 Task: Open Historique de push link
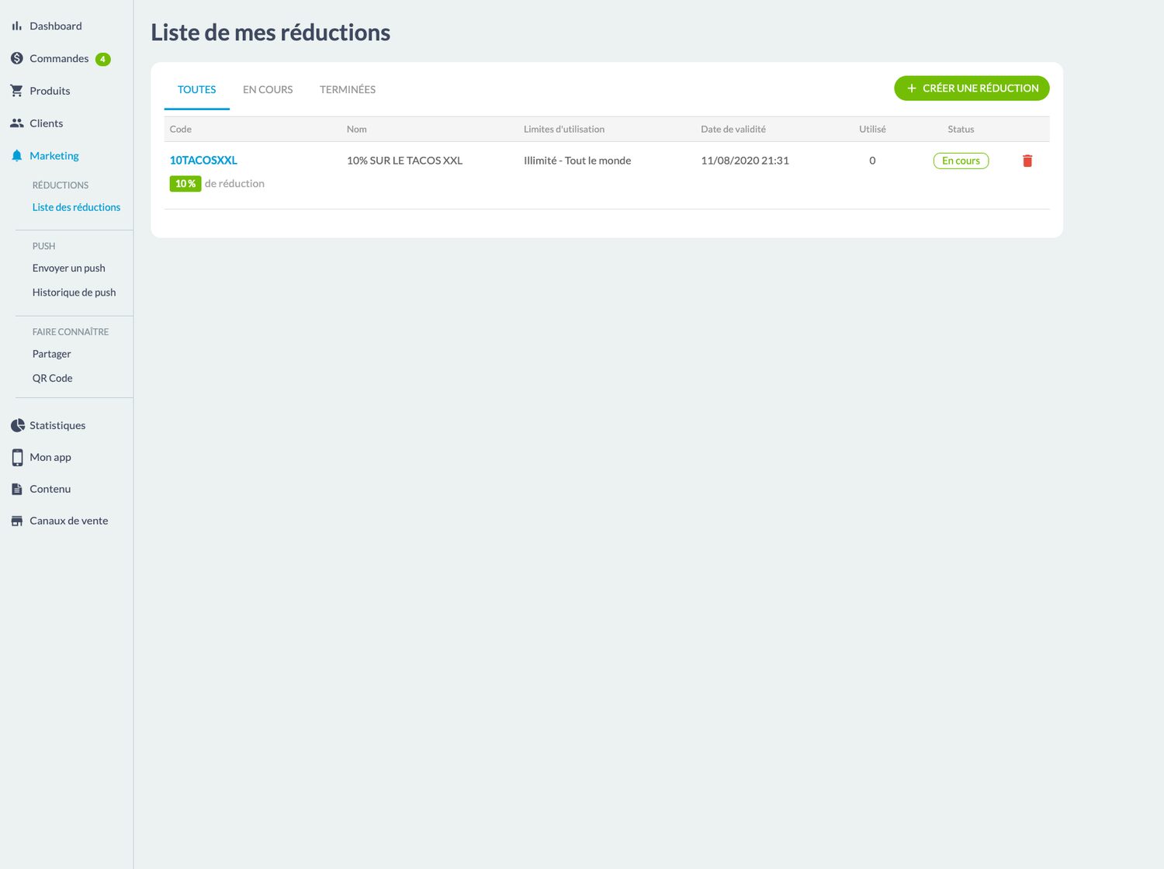tap(74, 293)
